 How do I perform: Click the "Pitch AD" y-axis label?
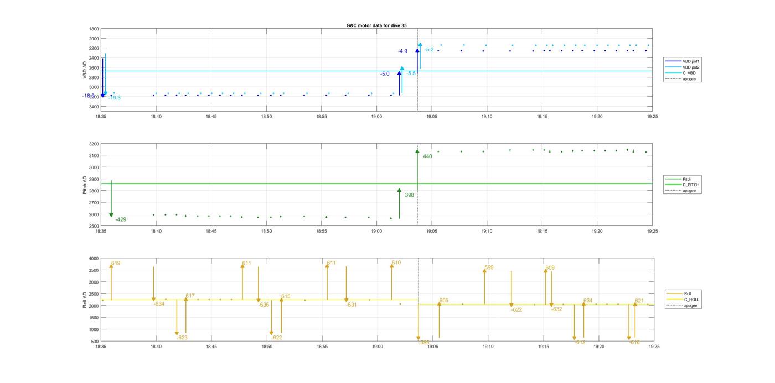point(85,185)
